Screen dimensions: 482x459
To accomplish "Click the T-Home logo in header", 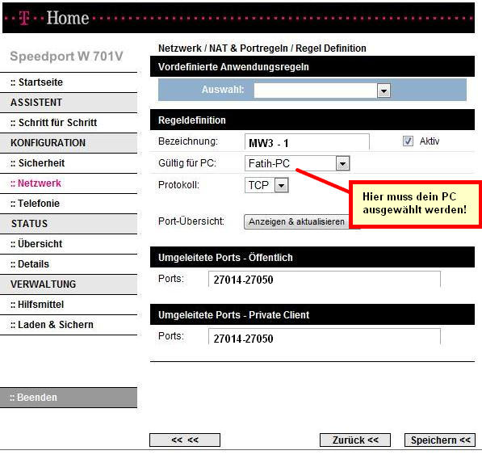I will tap(54, 18).
